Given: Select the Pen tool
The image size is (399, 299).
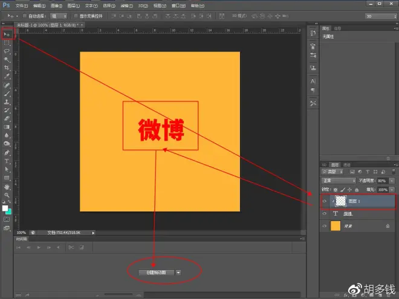Looking at the screenshot, I should click(x=7, y=153).
